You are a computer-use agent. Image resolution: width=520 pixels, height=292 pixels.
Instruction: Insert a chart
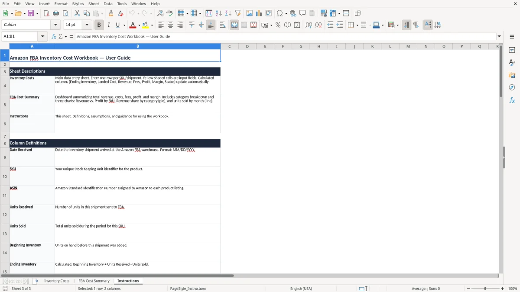click(259, 13)
